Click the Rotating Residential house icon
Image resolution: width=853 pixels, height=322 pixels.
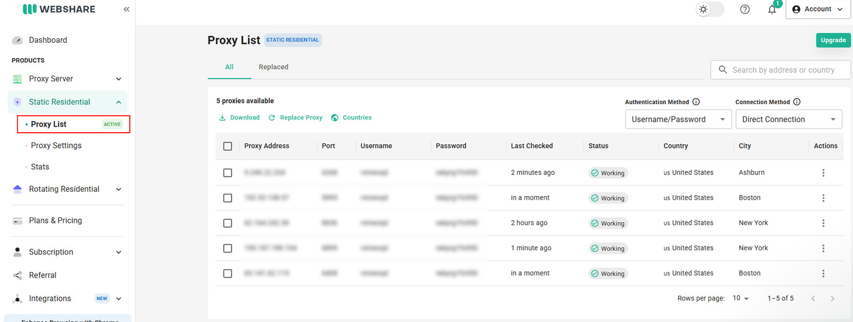coord(17,189)
